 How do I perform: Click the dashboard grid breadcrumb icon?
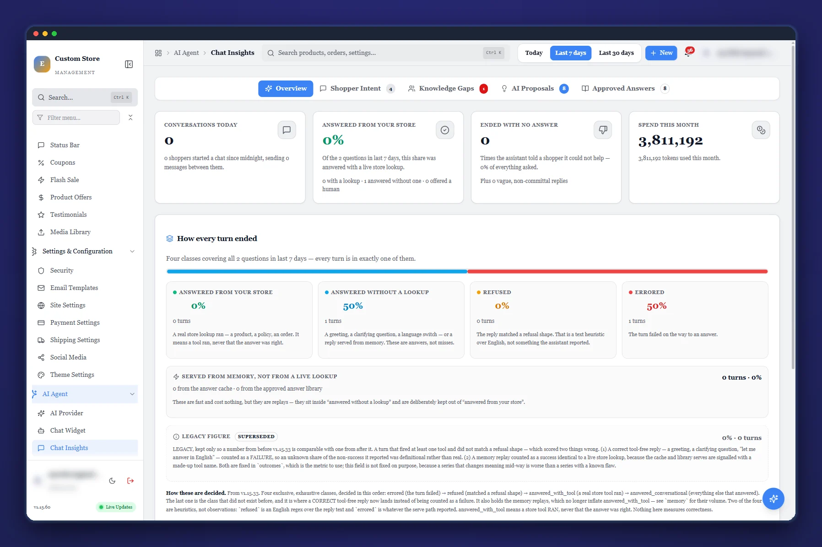tap(158, 53)
